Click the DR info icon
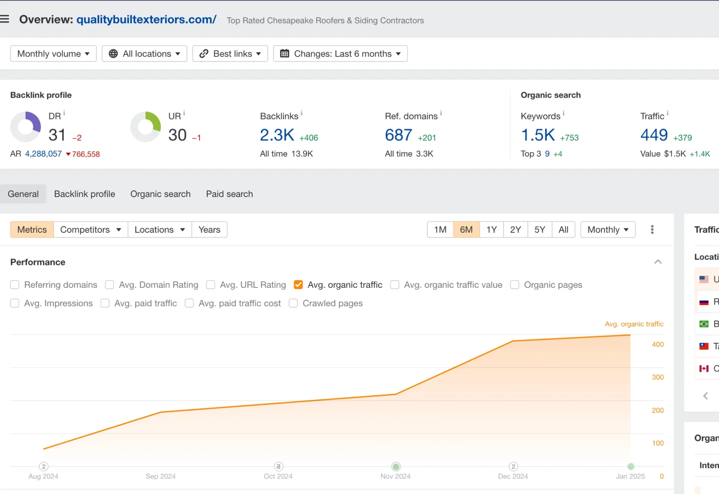This screenshot has height=494, width=719. tap(64, 113)
